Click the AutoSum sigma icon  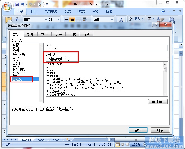pos(150,19)
